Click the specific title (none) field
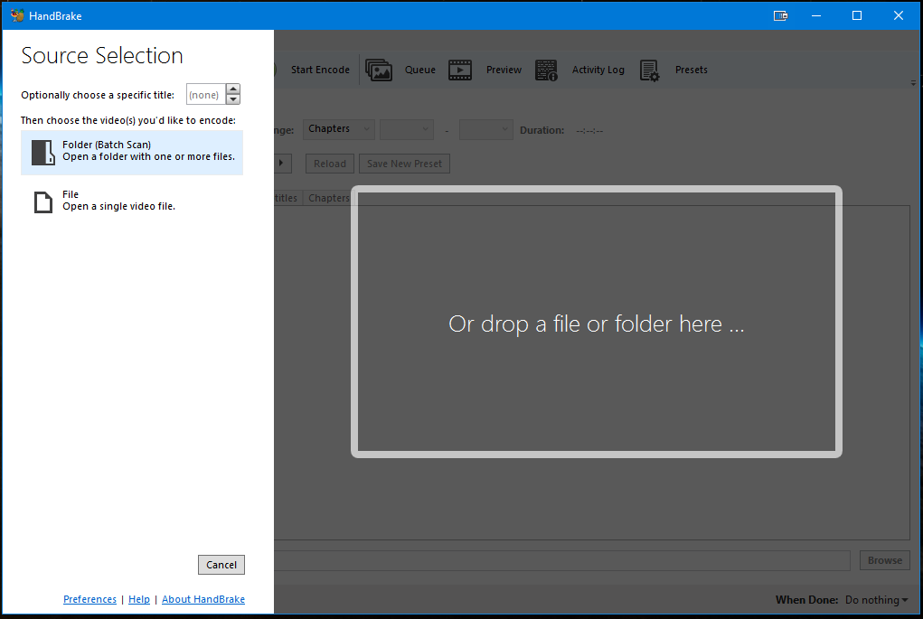 coord(206,94)
